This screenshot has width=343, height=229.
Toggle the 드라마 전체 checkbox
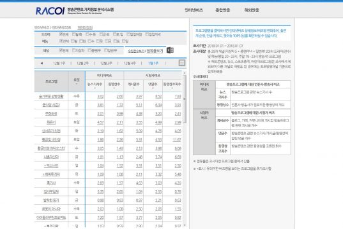coord(61,34)
